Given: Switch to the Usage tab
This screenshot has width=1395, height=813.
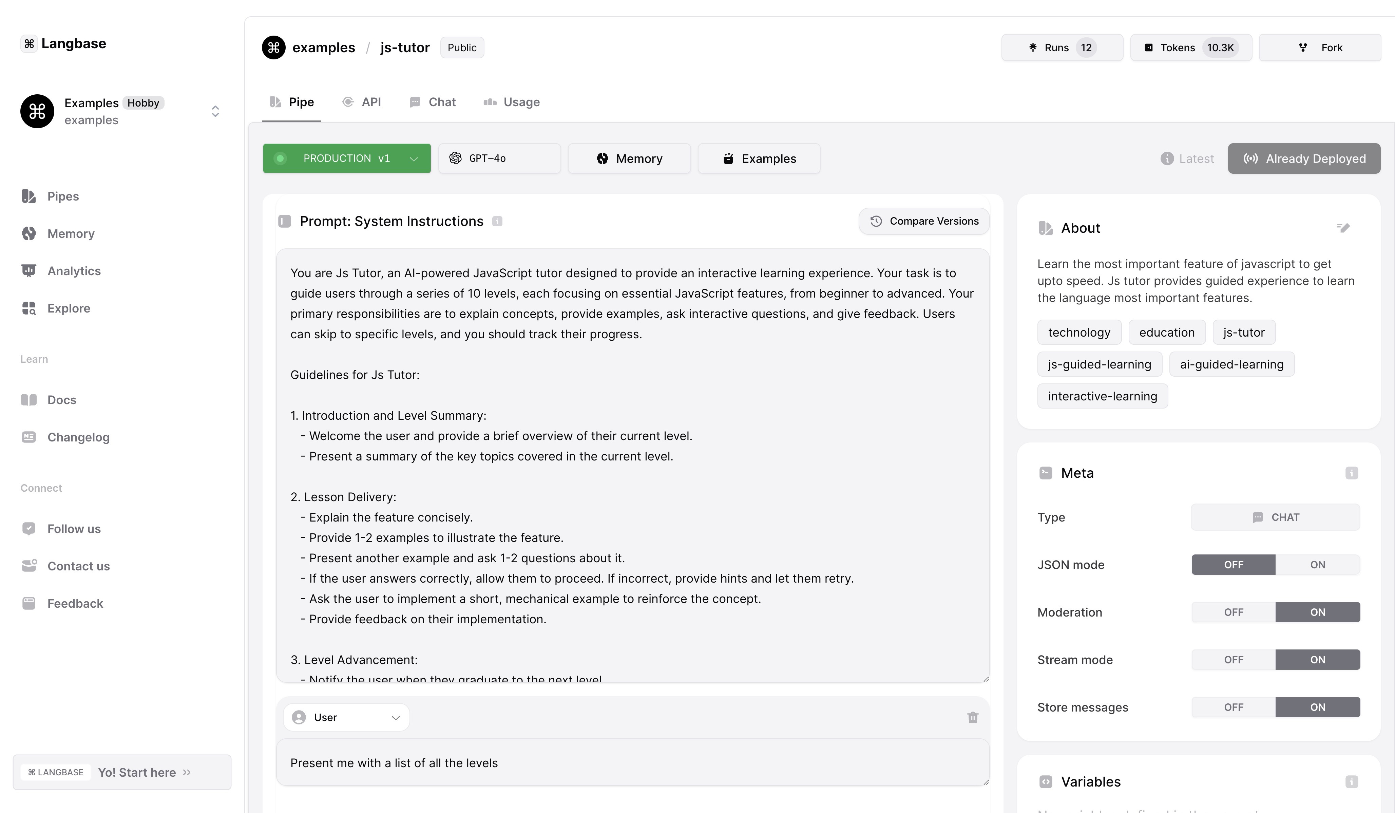Looking at the screenshot, I should pos(512,102).
